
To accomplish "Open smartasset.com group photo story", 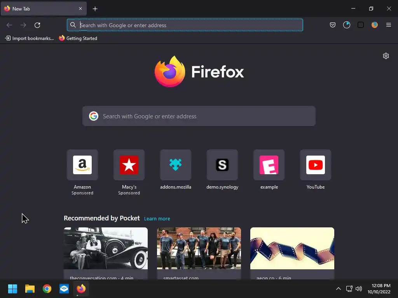I will pos(199,253).
